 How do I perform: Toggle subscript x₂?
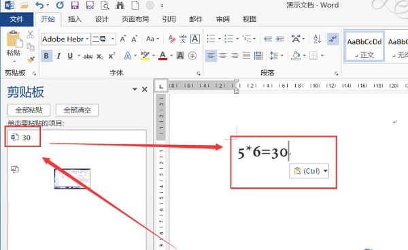click(x=100, y=56)
